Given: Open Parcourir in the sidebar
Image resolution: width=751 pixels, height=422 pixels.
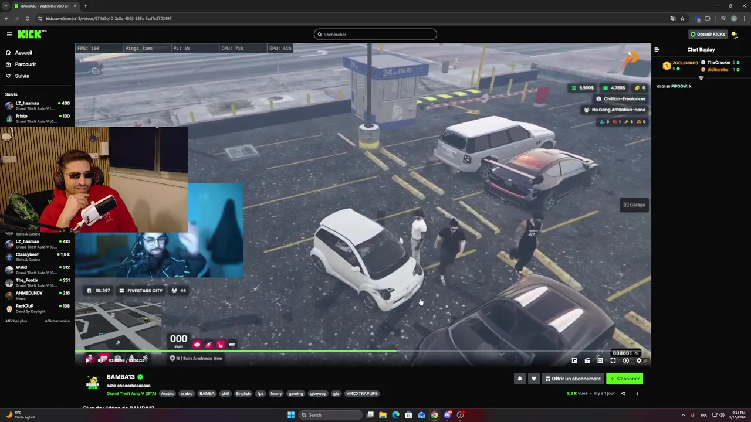Looking at the screenshot, I should 21,64.
